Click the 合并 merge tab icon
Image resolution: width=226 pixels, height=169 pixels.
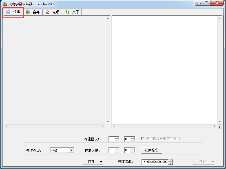click(x=28, y=12)
